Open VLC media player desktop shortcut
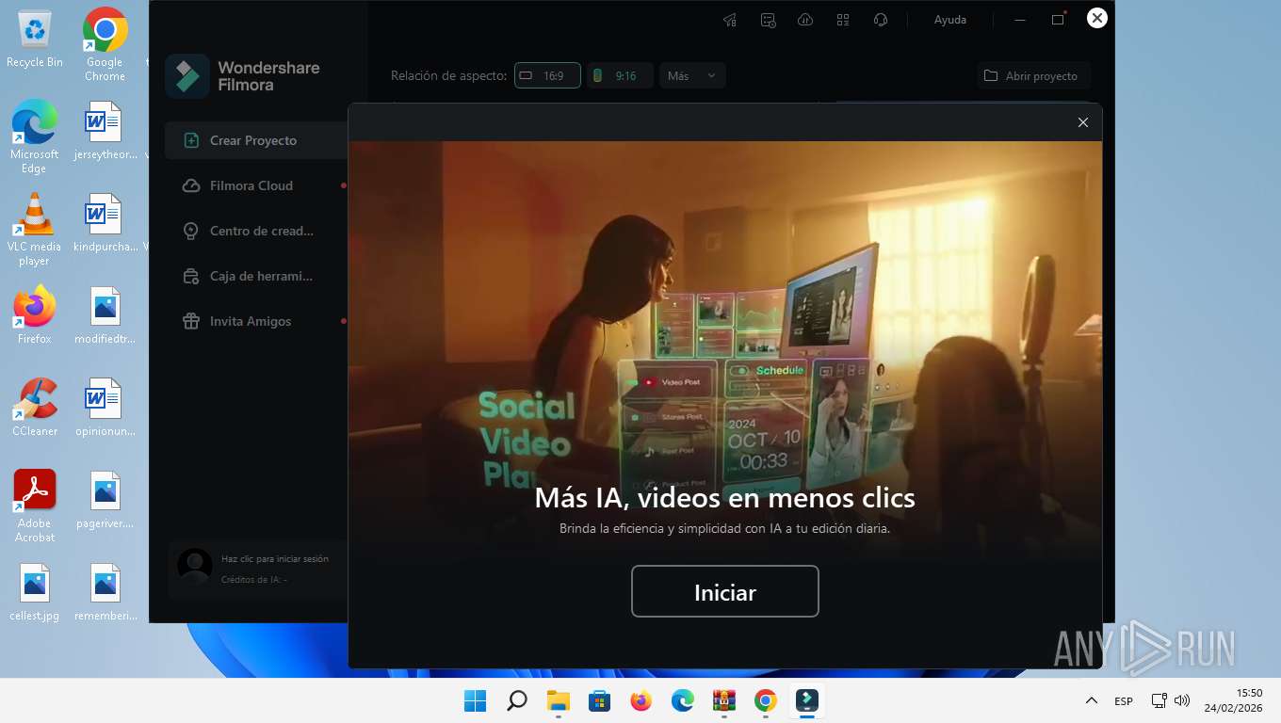This screenshot has width=1281, height=723. [34, 230]
